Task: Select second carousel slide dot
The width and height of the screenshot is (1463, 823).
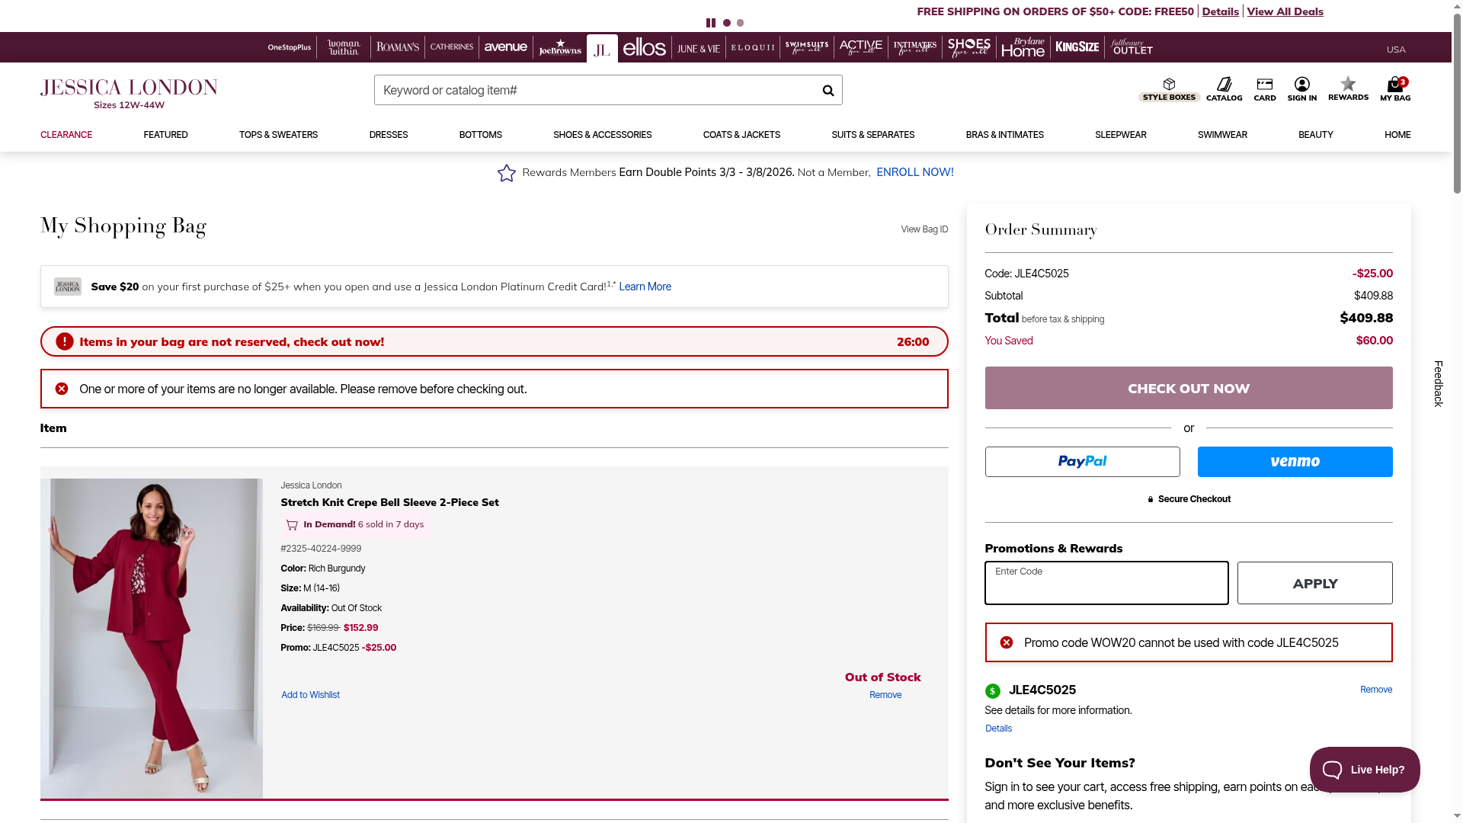Action: pyautogui.click(x=740, y=23)
